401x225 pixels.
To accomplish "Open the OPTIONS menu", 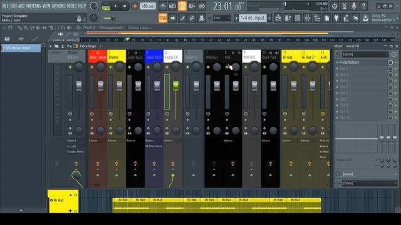I will (58, 6).
